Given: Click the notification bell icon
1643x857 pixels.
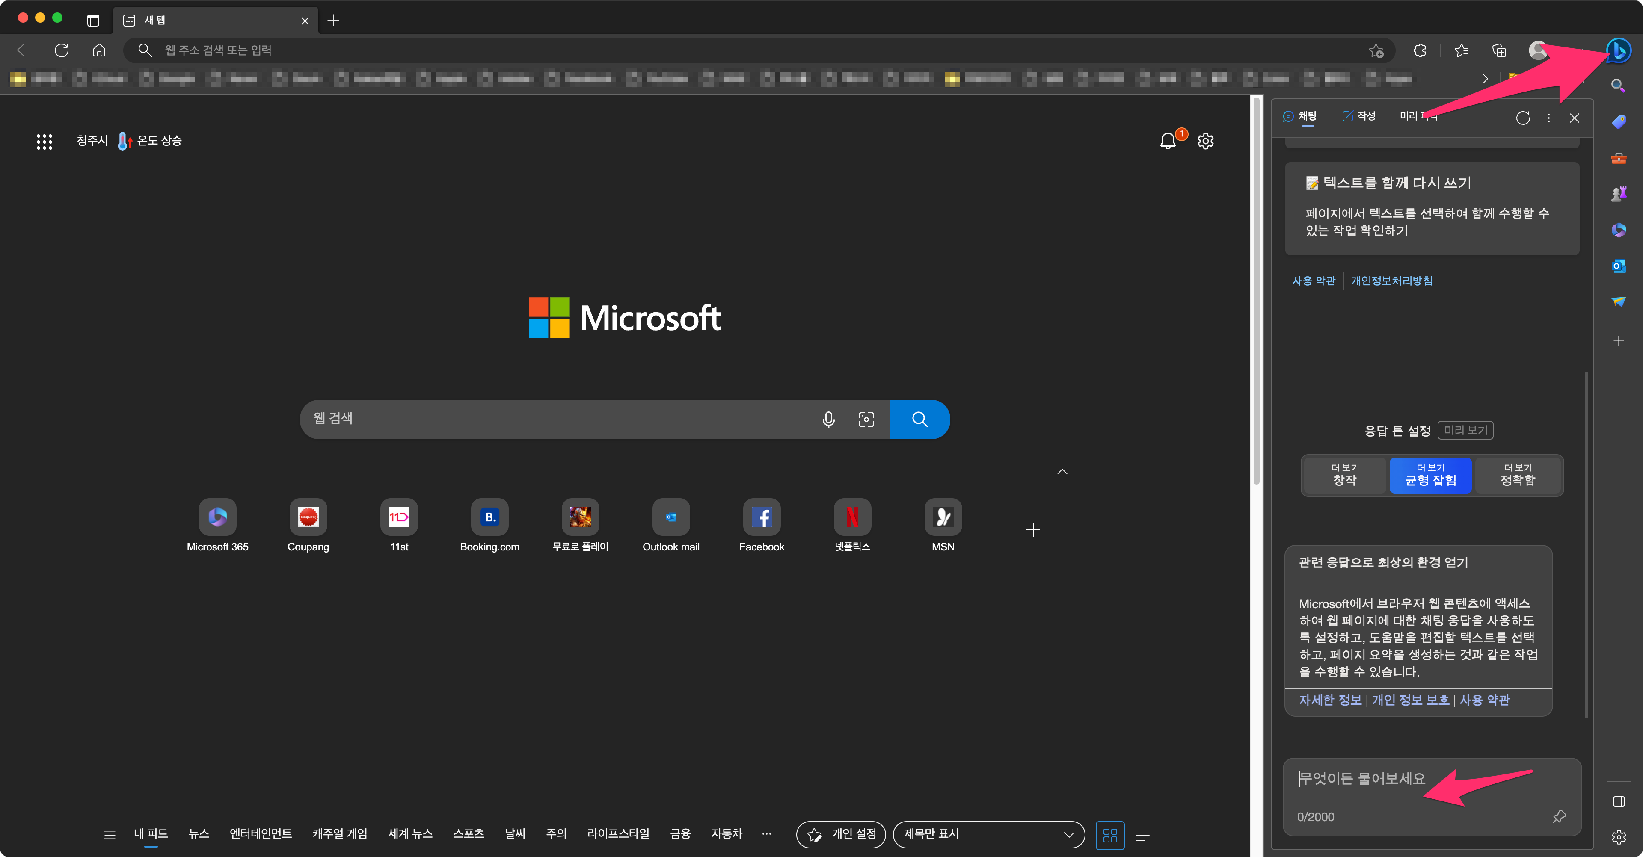Looking at the screenshot, I should click(1167, 141).
